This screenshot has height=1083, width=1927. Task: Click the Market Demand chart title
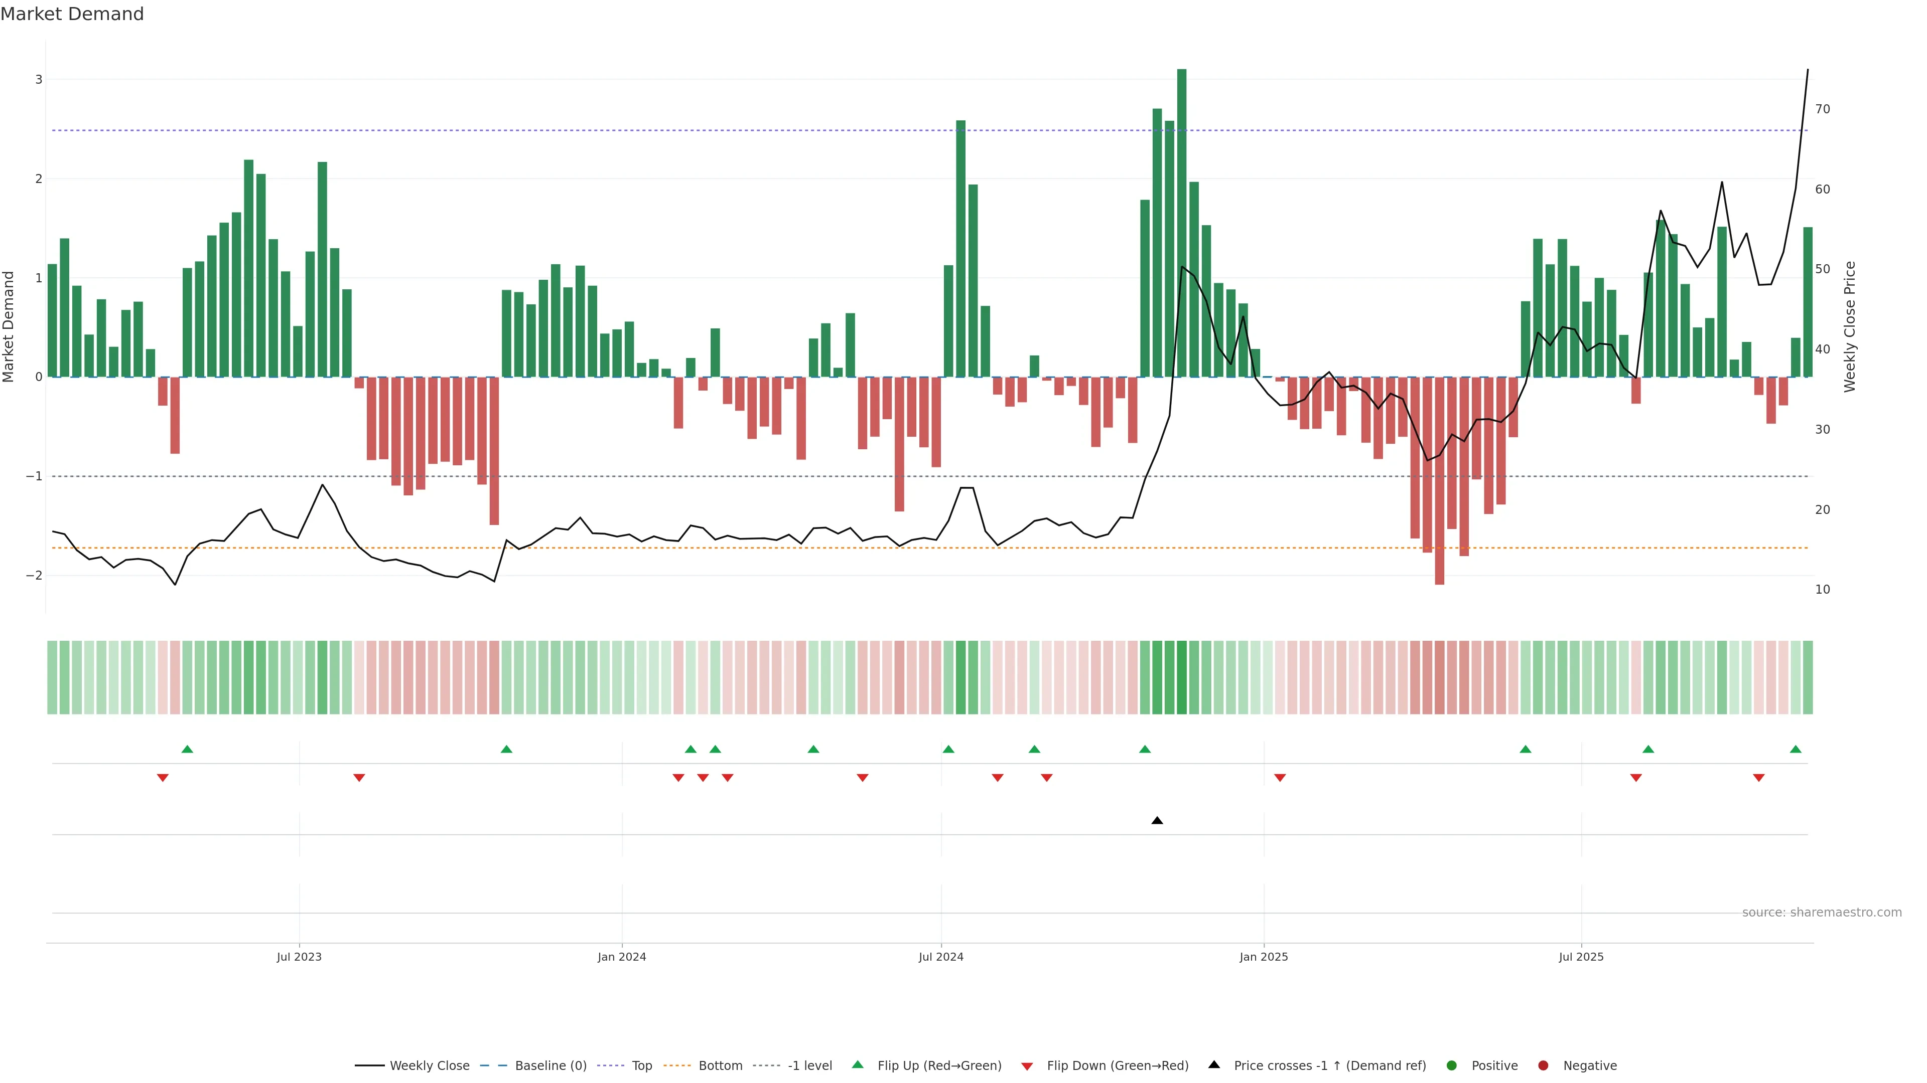[72, 14]
